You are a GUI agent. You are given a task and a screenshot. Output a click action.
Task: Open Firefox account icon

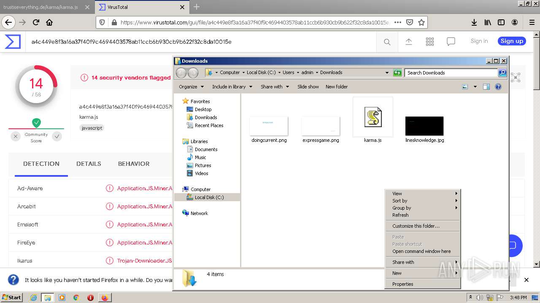515,22
